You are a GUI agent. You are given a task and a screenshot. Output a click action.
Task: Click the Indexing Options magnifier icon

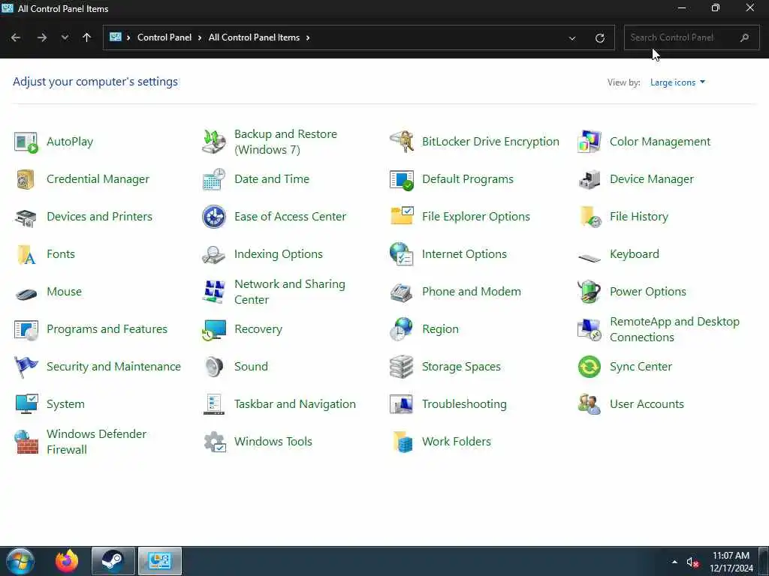(214, 254)
